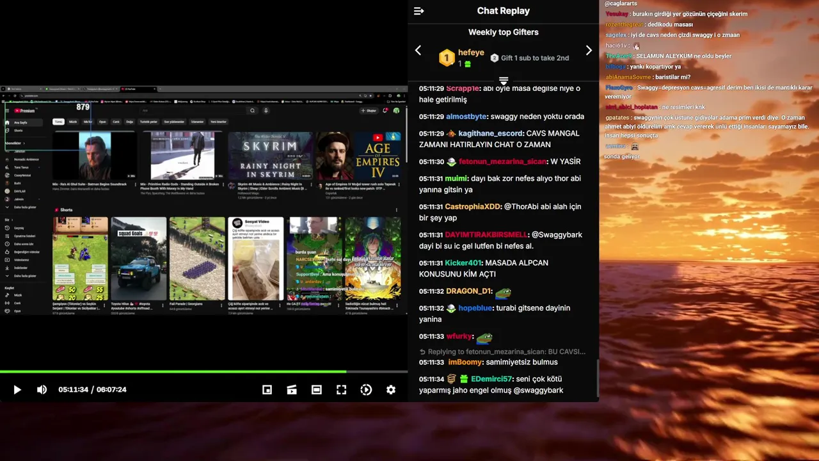This screenshot has height=461, width=819.
Task: Click username Kicker401 in chat
Action: click(463, 263)
